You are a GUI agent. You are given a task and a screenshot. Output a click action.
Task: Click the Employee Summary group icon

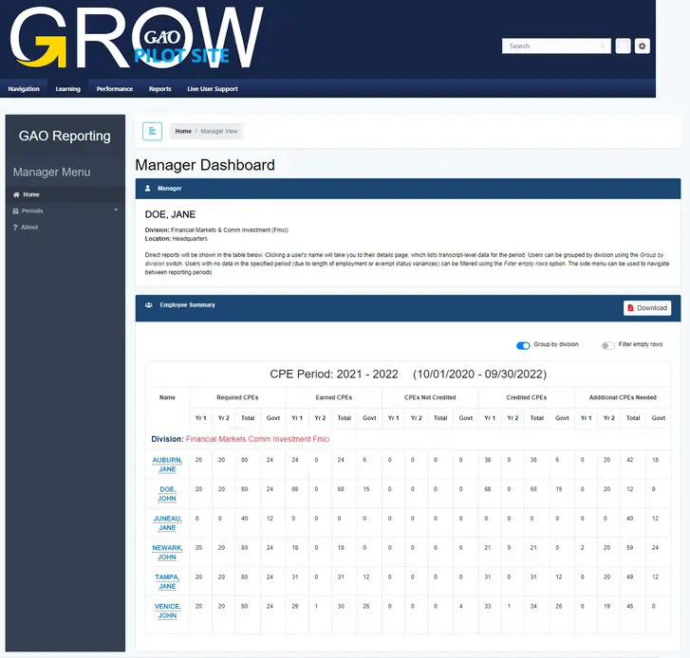[x=149, y=304]
